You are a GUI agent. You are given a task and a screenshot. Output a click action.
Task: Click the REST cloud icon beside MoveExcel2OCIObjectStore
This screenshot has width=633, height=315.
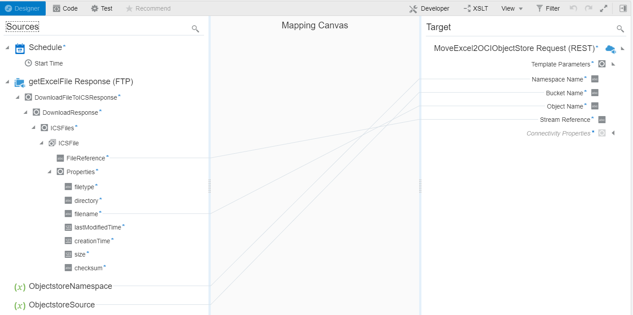pyautogui.click(x=610, y=49)
